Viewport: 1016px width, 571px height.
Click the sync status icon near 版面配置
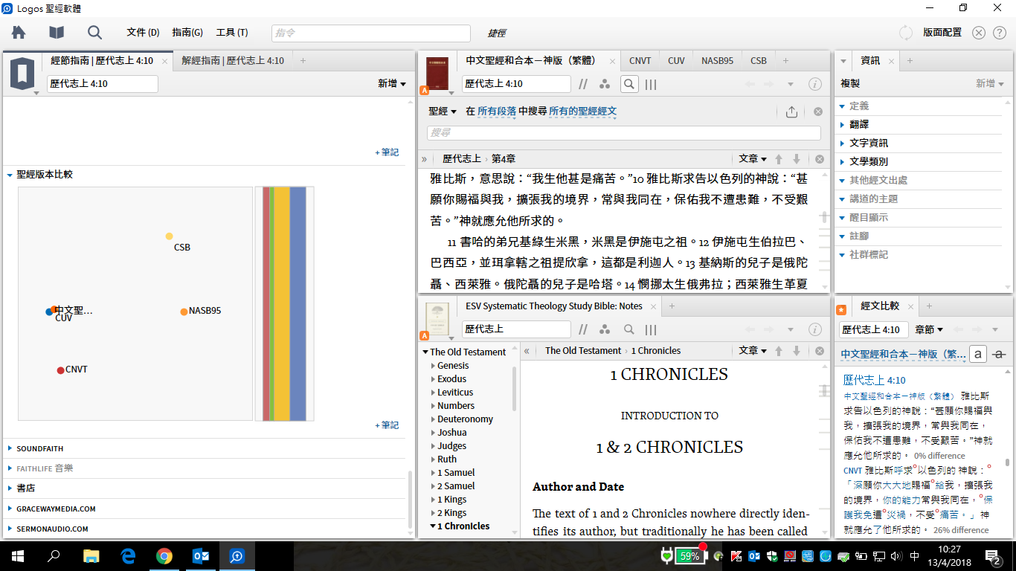906,33
